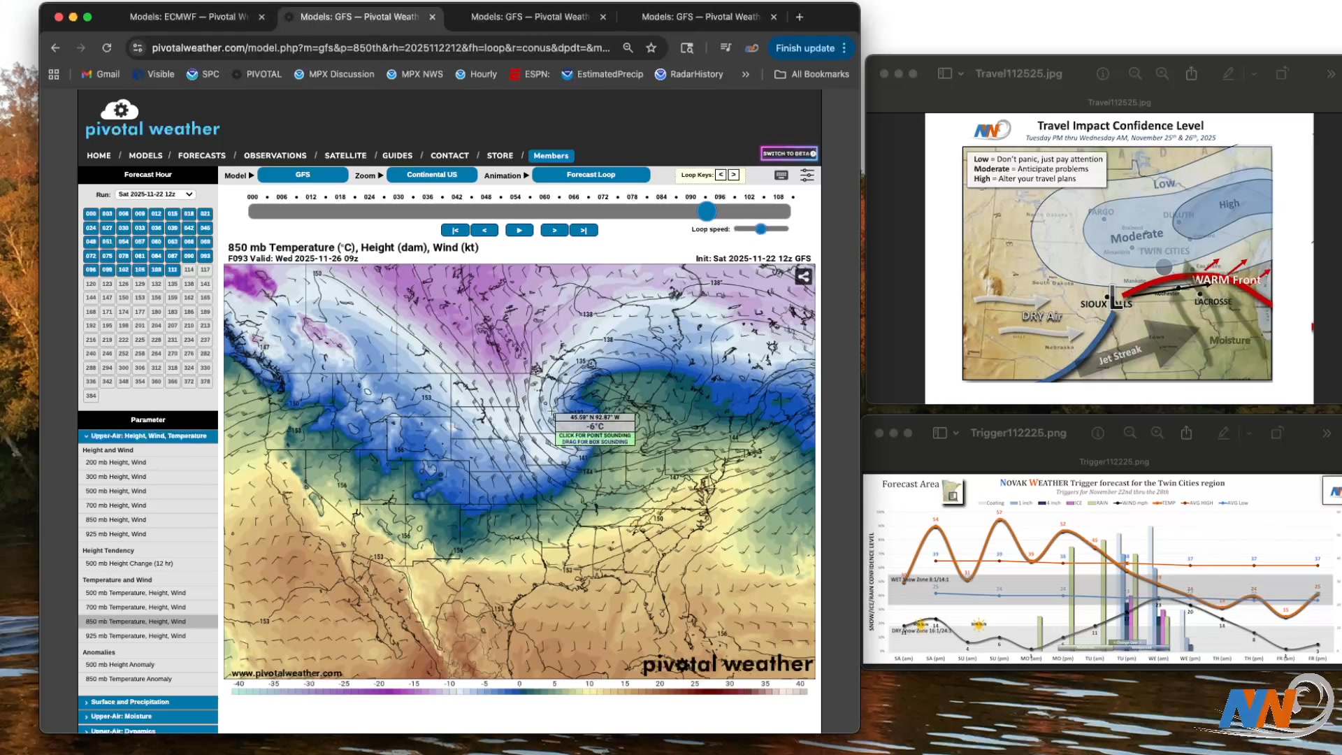Screen dimensions: 1342x755
Task: Click the address bar zoom magnifier icon
Action: pyautogui.click(x=628, y=48)
